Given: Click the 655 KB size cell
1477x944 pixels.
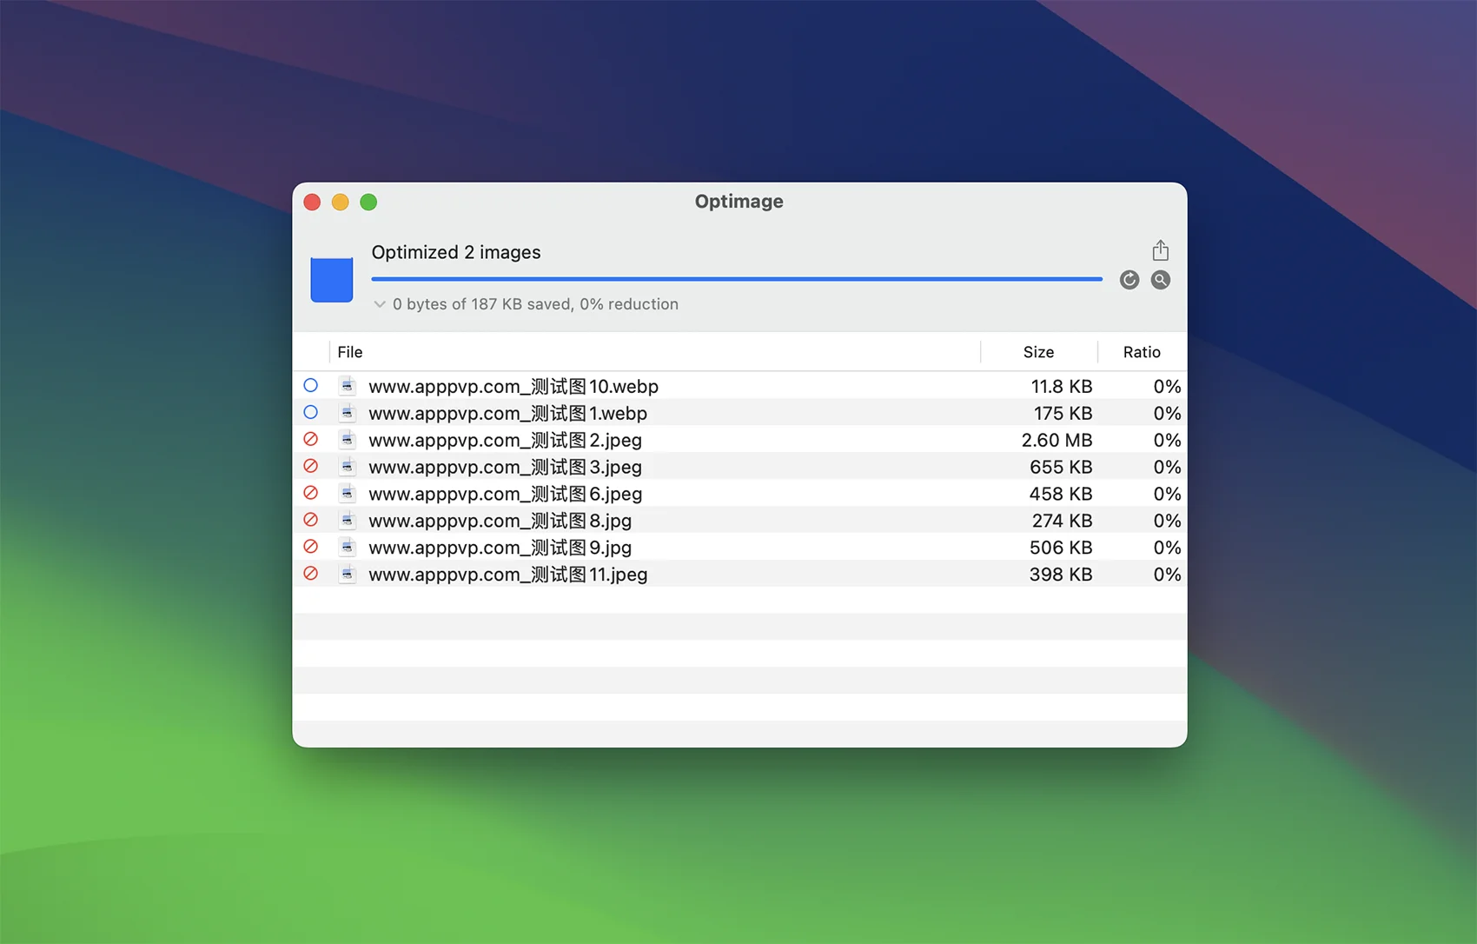Looking at the screenshot, I should point(1061,467).
